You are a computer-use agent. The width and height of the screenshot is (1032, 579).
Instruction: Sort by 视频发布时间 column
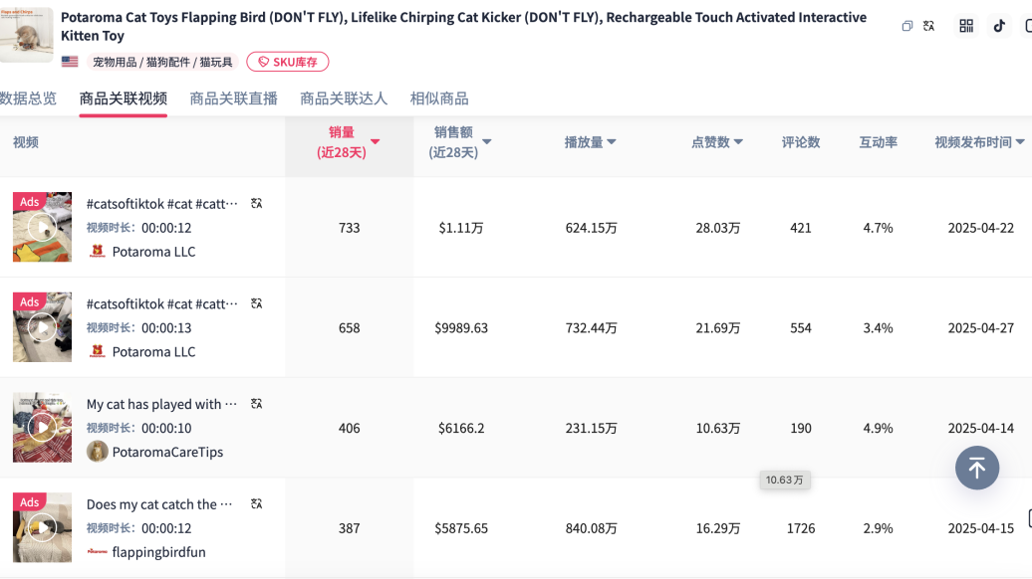click(x=979, y=142)
